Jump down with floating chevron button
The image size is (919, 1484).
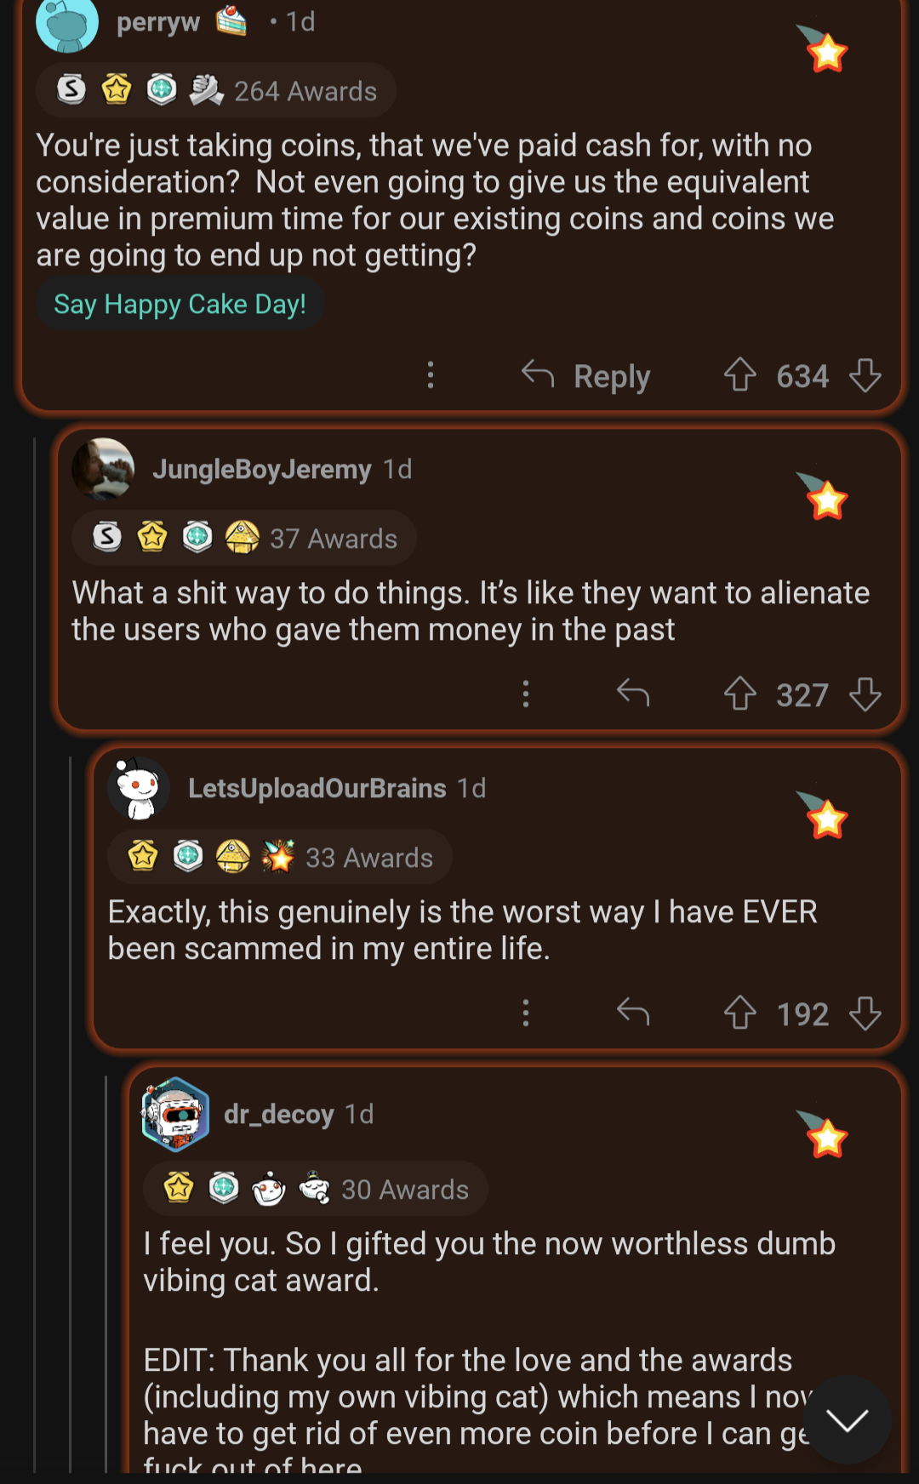coord(847,1419)
